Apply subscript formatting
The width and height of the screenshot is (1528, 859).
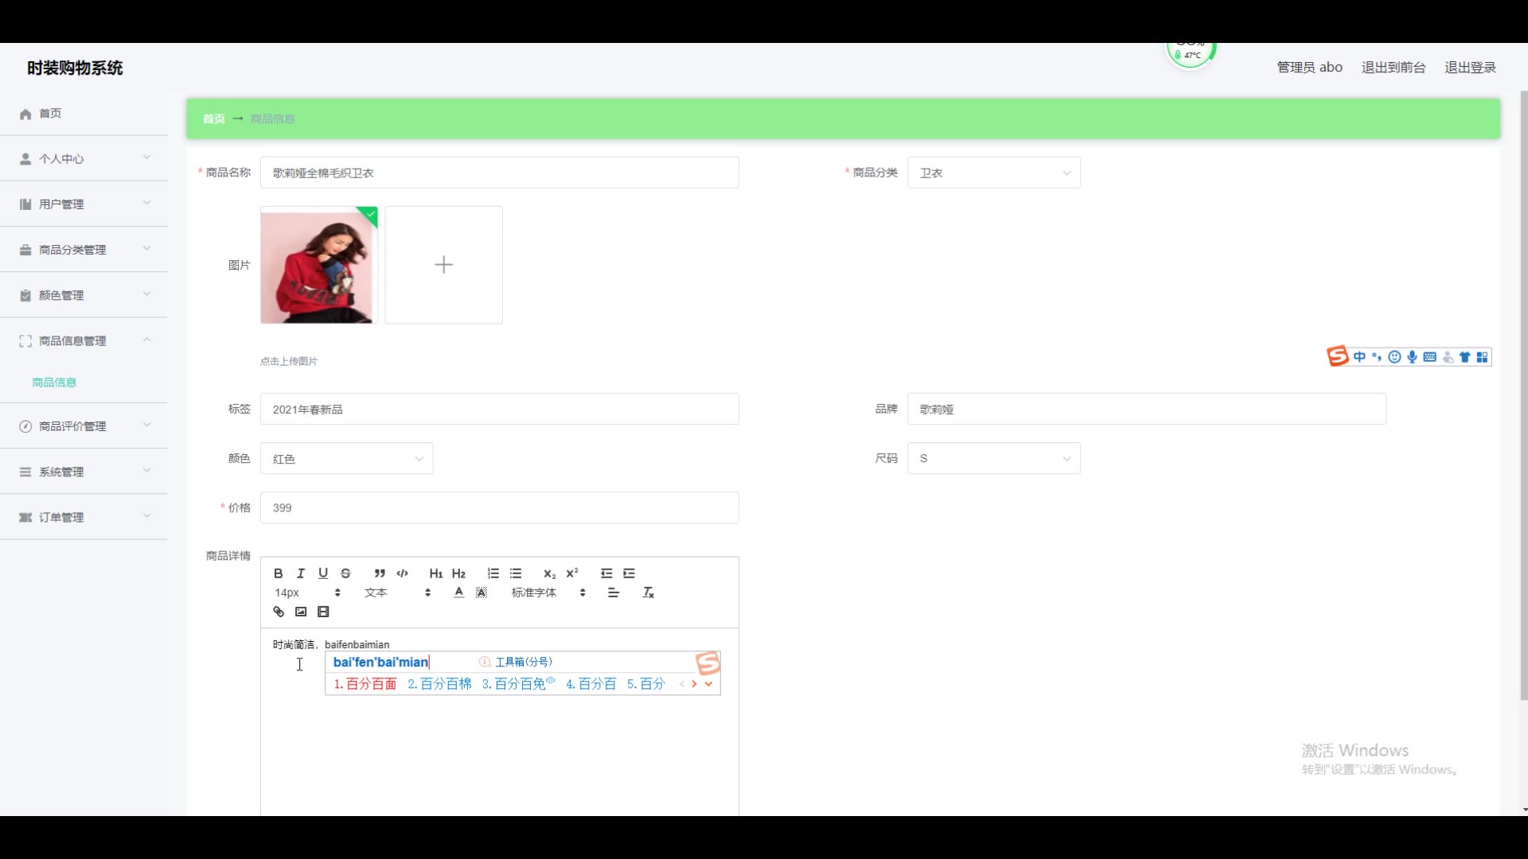point(549,573)
